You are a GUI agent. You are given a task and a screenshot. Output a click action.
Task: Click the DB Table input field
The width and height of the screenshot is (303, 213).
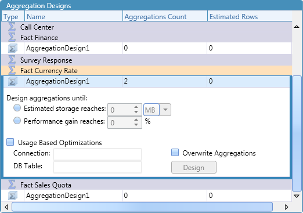tap(98, 167)
